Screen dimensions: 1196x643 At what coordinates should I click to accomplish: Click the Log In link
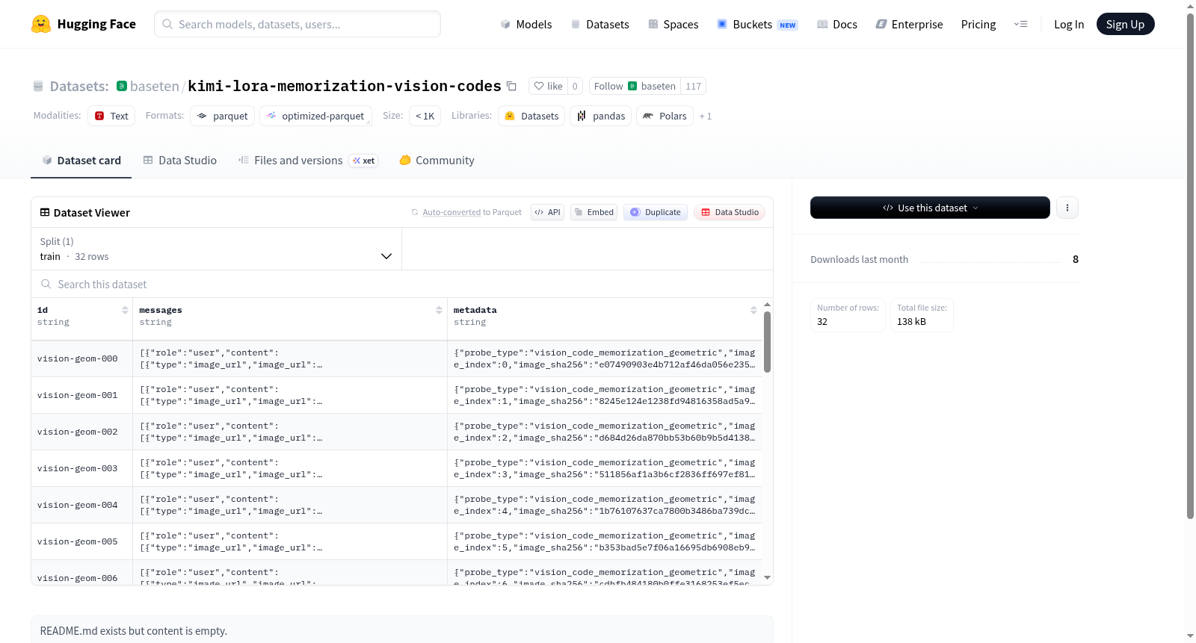tap(1069, 25)
